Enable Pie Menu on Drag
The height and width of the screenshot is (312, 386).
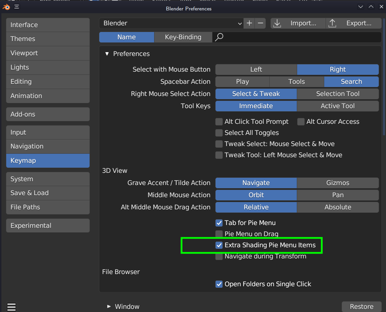(219, 234)
